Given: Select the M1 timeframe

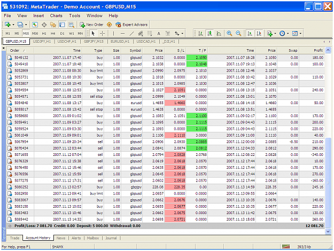Looking at the screenshot, I should pos(7,34).
